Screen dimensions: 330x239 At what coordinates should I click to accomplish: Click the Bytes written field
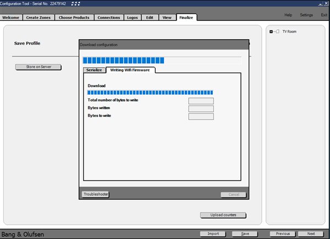click(x=201, y=108)
